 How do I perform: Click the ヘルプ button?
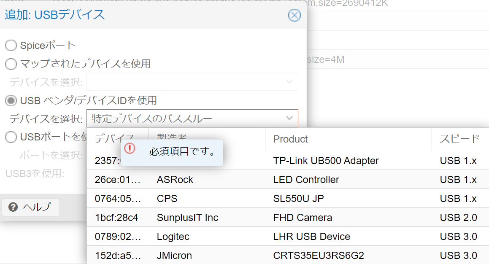(30, 207)
